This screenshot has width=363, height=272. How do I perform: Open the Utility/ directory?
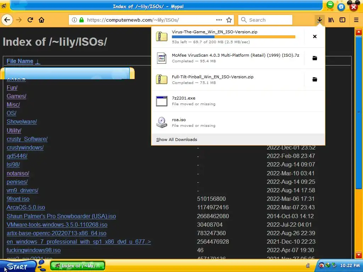coord(14,130)
